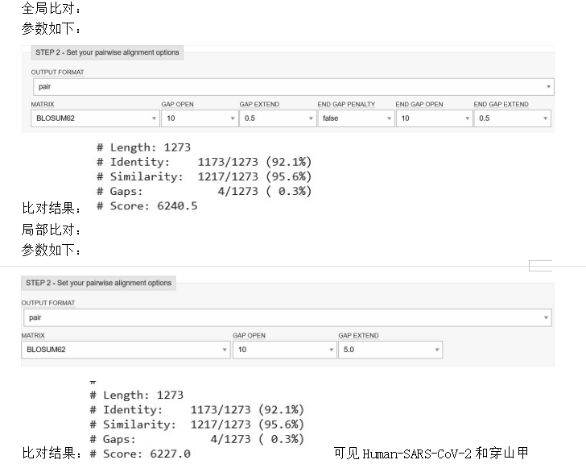Viewport: 586px width, 464px height.
Task: Click the Score 6240.5 result line
Action: click(146, 206)
